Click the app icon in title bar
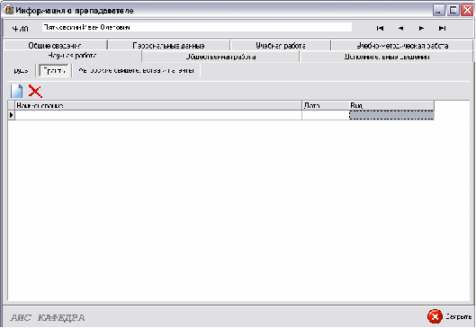This screenshot has height=328, width=476. [8, 10]
